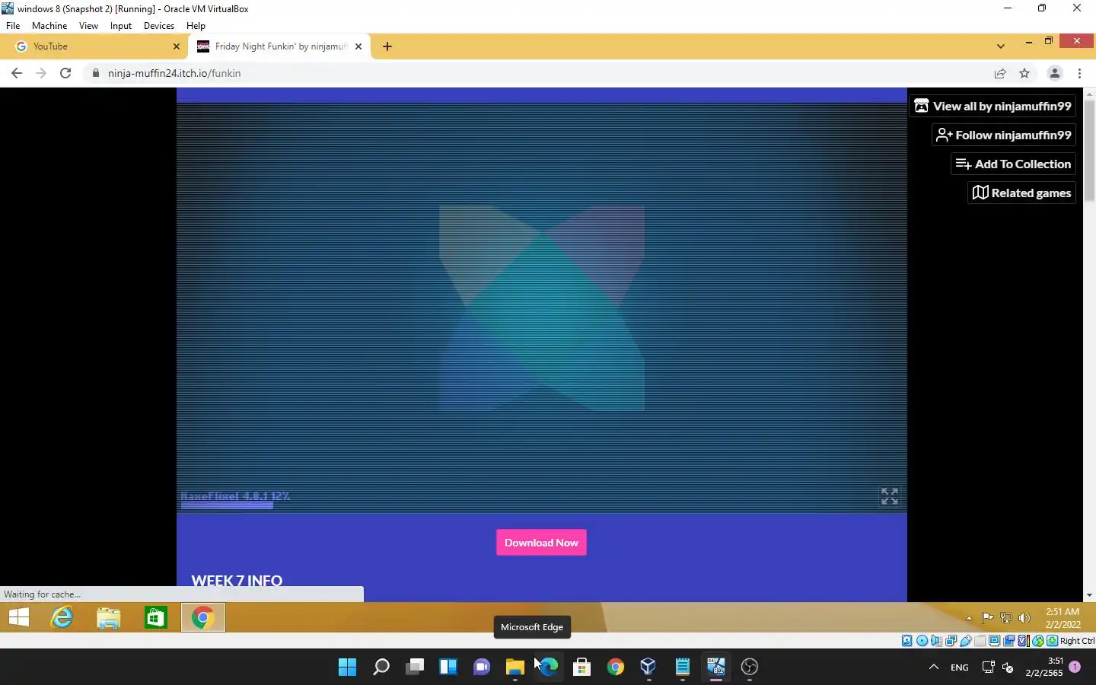Open File Explorer on guest taskbar

(x=109, y=617)
